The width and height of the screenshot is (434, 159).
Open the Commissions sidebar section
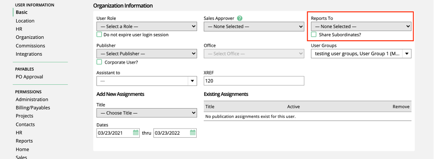coord(30,45)
